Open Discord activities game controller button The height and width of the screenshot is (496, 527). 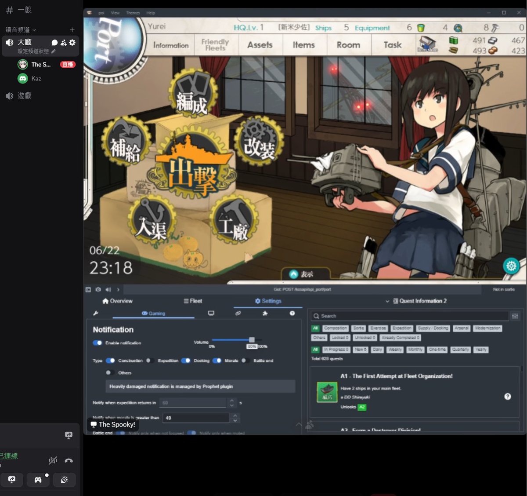click(38, 480)
